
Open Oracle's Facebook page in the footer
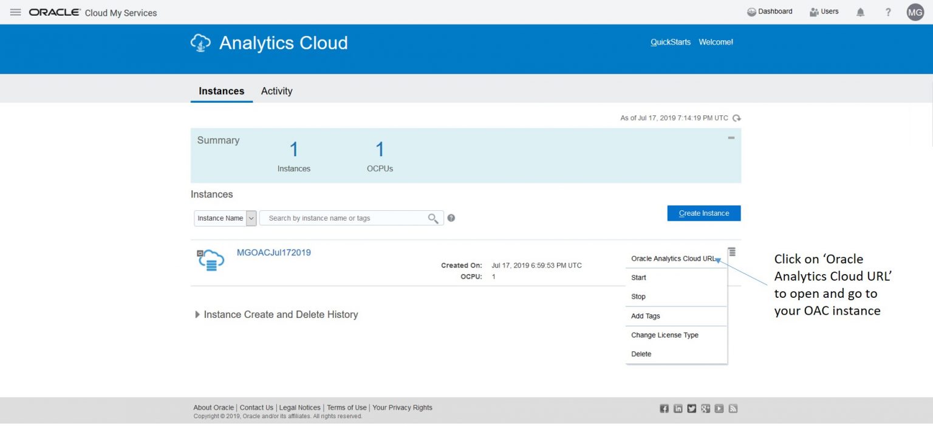(664, 408)
